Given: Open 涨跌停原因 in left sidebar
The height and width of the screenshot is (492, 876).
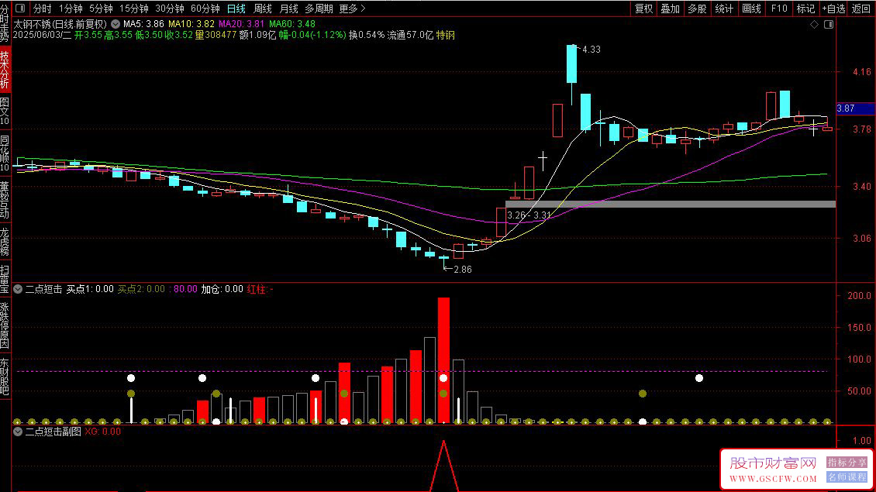Looking at the screenshot, I should tap(5, 325).
